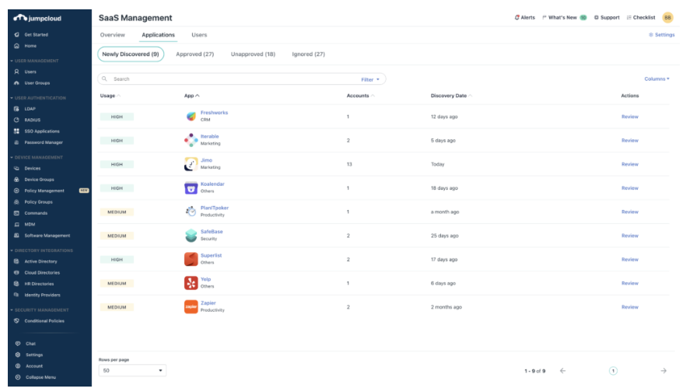
Task: Review the Jimo application
Action: tap(629, 164)
